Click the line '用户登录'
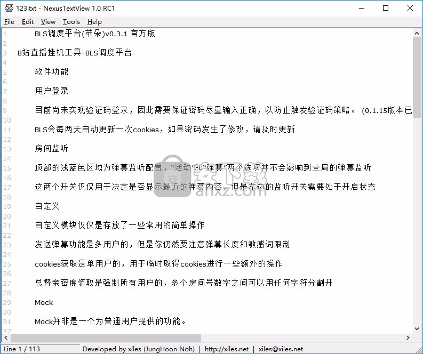Viewport: 423px width, 354px height. 52,91
